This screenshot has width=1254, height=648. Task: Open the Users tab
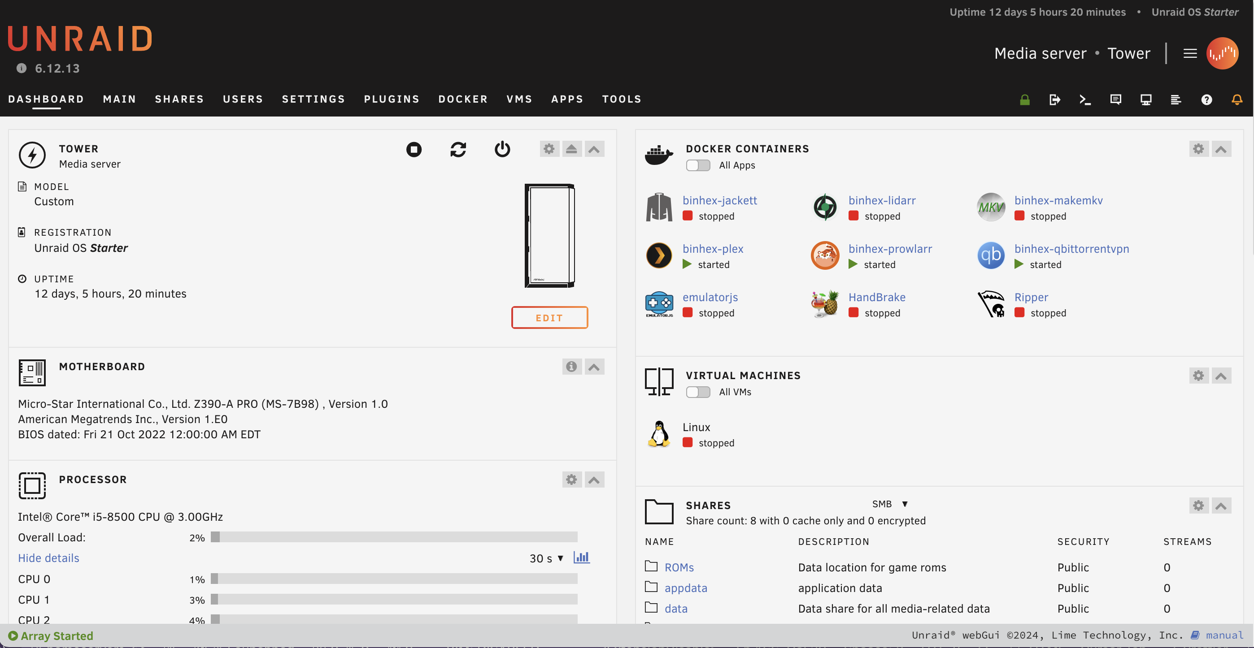[x=243, y=99]
